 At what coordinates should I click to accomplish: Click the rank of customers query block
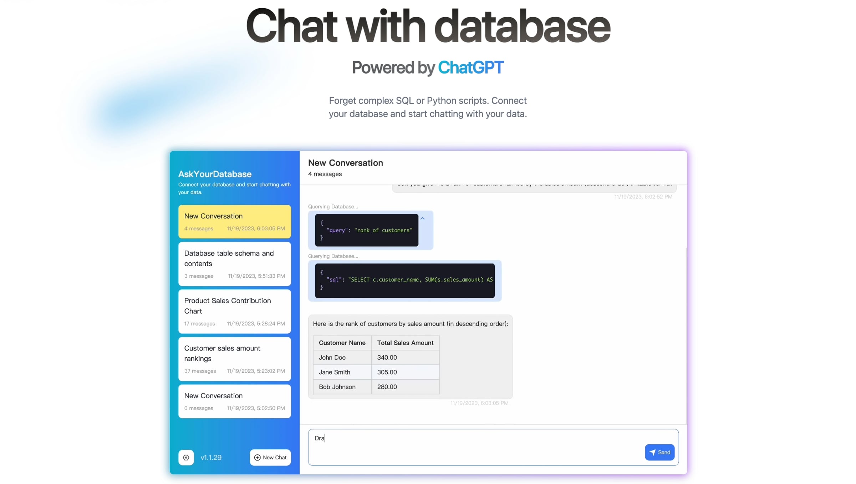[x=366, y=230]
